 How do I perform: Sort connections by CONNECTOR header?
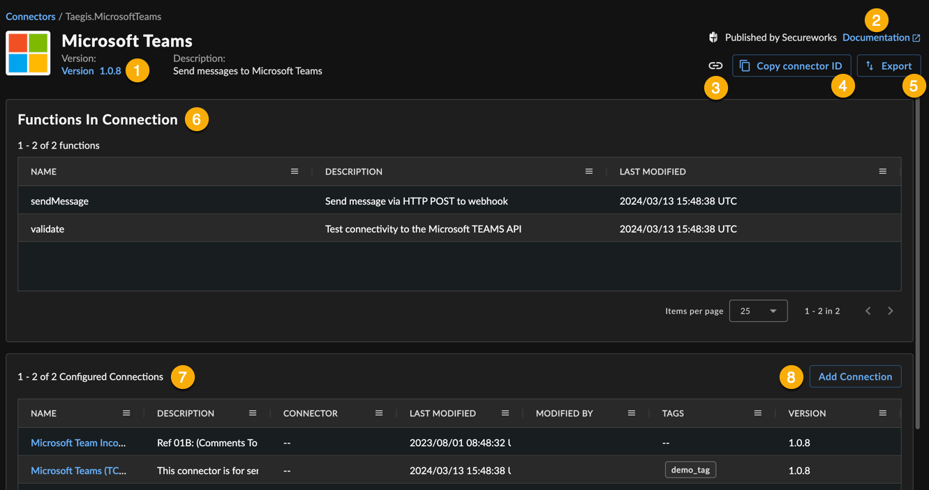click(311, 413)
